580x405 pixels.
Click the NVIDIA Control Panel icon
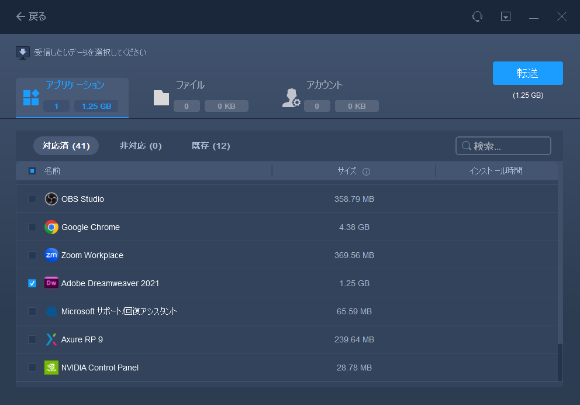[x=51, y=368]
